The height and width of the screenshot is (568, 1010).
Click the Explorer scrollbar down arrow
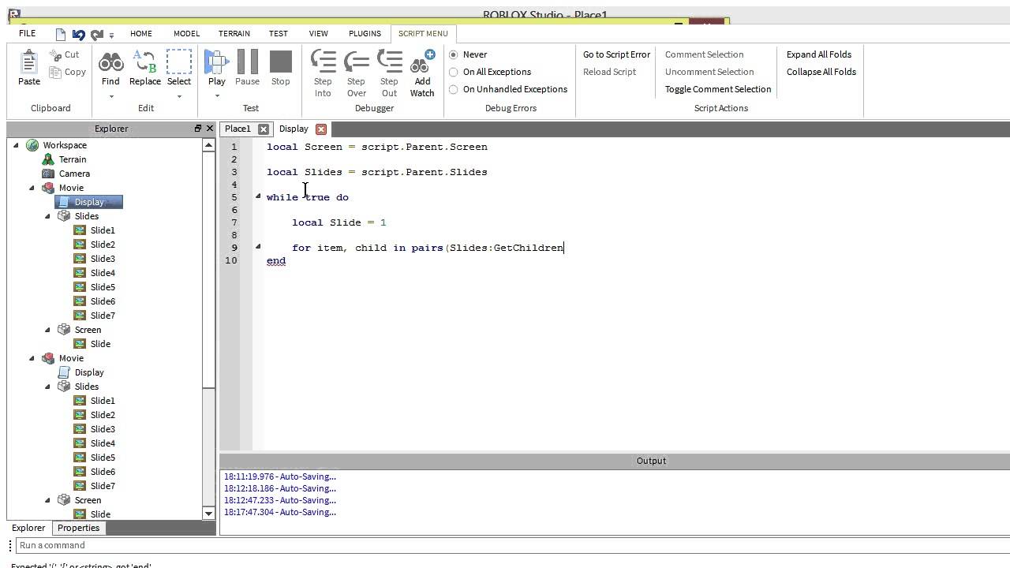(x=209, y=514)
